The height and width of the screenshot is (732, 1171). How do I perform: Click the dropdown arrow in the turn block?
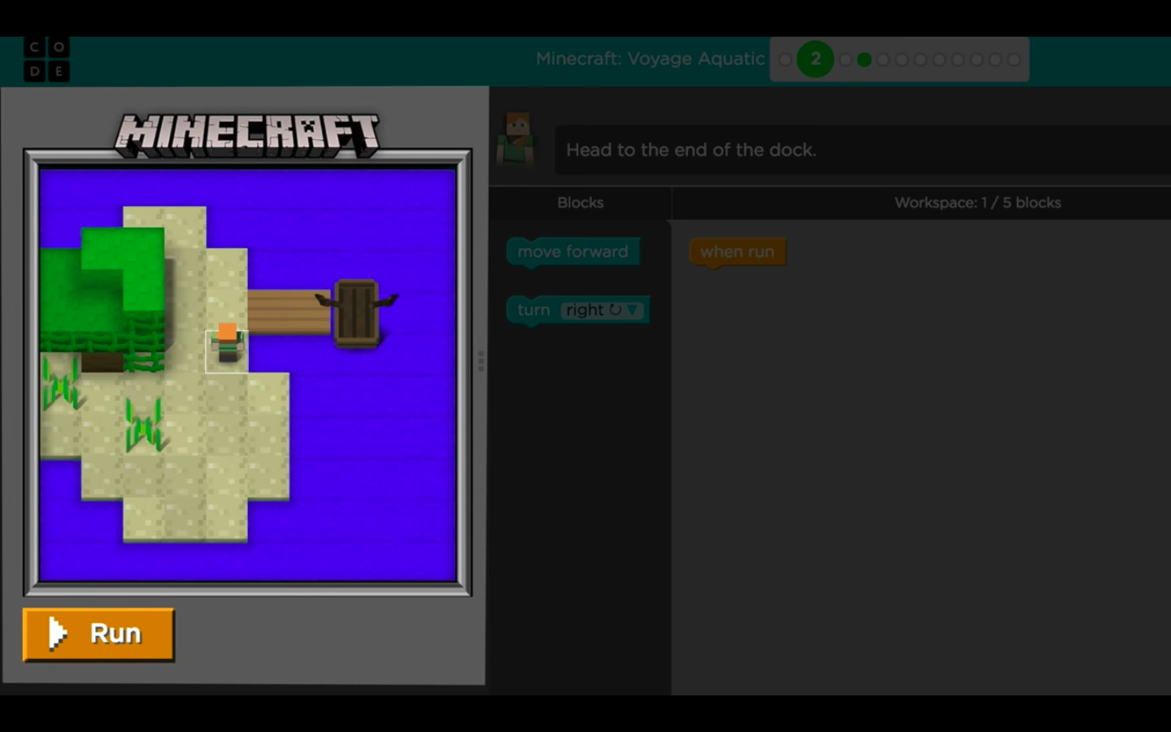[633, 310]
